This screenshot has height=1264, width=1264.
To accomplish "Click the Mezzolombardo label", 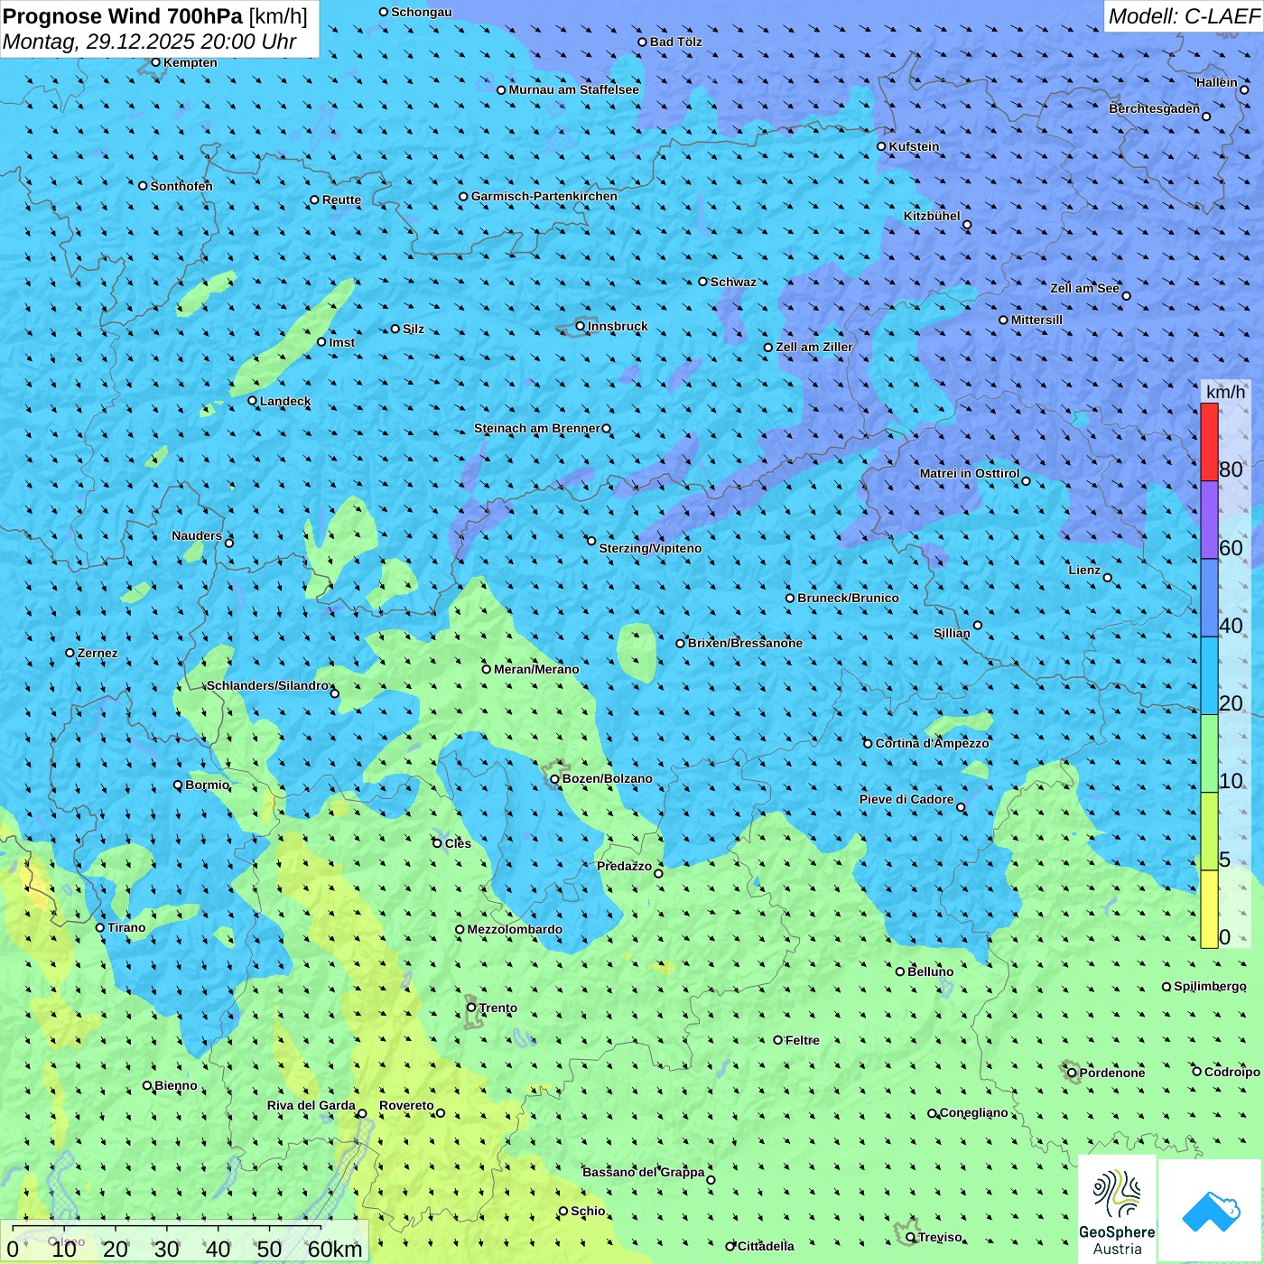I will pos(515,929).
